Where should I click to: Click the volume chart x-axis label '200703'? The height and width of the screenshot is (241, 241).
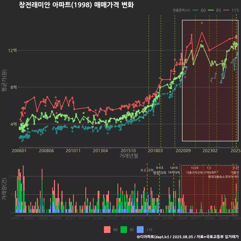coord(29,218)
